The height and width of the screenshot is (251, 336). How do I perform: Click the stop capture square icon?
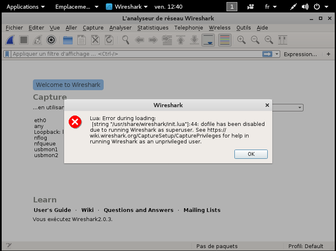(x=24, y=40)
